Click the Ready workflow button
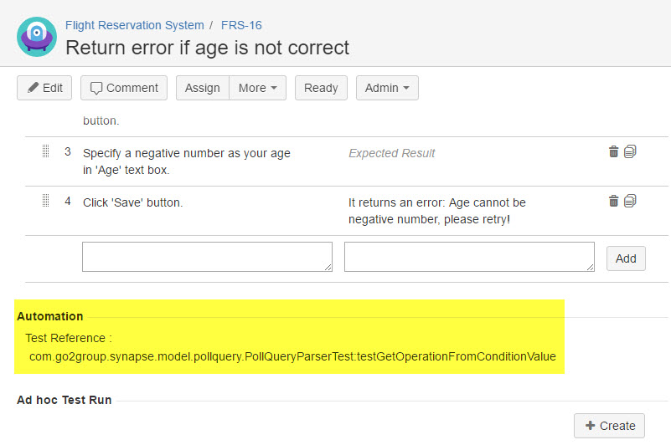 tap(321, 88)
